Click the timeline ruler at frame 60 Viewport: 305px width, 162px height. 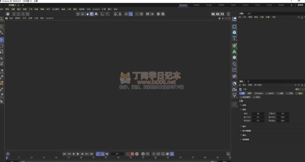156,158
